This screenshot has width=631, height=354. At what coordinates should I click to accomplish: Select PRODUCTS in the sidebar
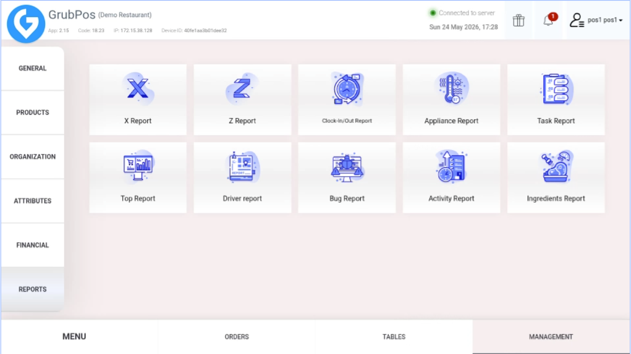click(x=32, y=112)
